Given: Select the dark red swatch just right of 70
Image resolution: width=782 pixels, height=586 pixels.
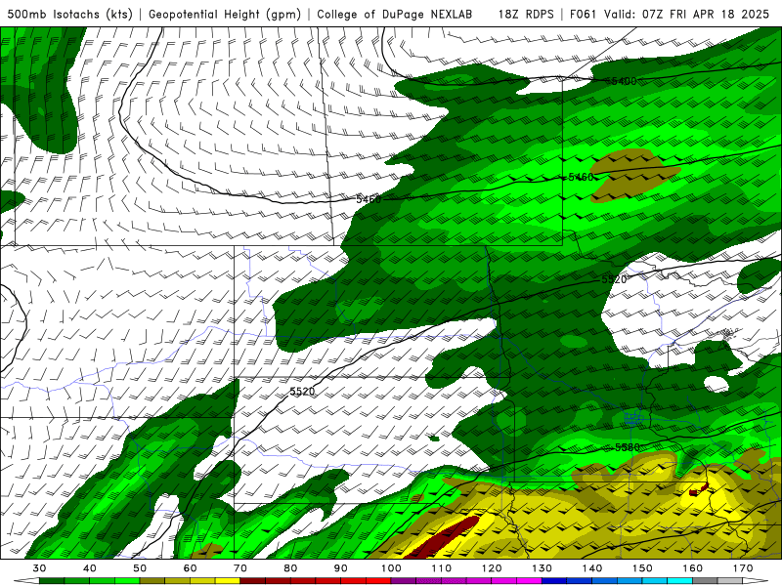Looking at the screenshot, I should click(252, 581).
